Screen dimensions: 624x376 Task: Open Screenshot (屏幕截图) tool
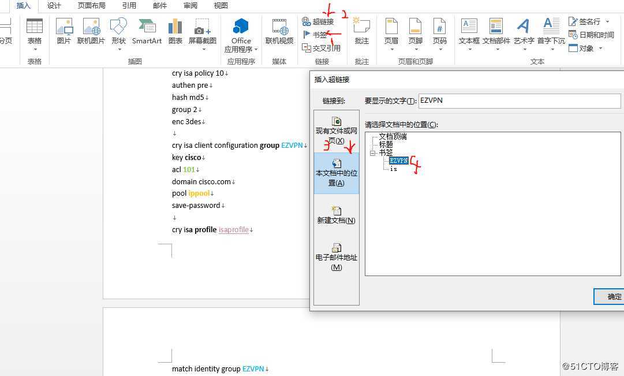point(203,34)
